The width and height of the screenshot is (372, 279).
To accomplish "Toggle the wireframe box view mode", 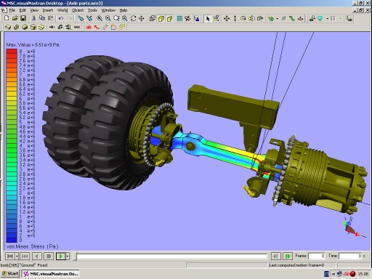I will click(153, 18).
